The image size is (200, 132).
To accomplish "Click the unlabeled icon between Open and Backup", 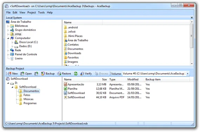I will click(36, 74).
